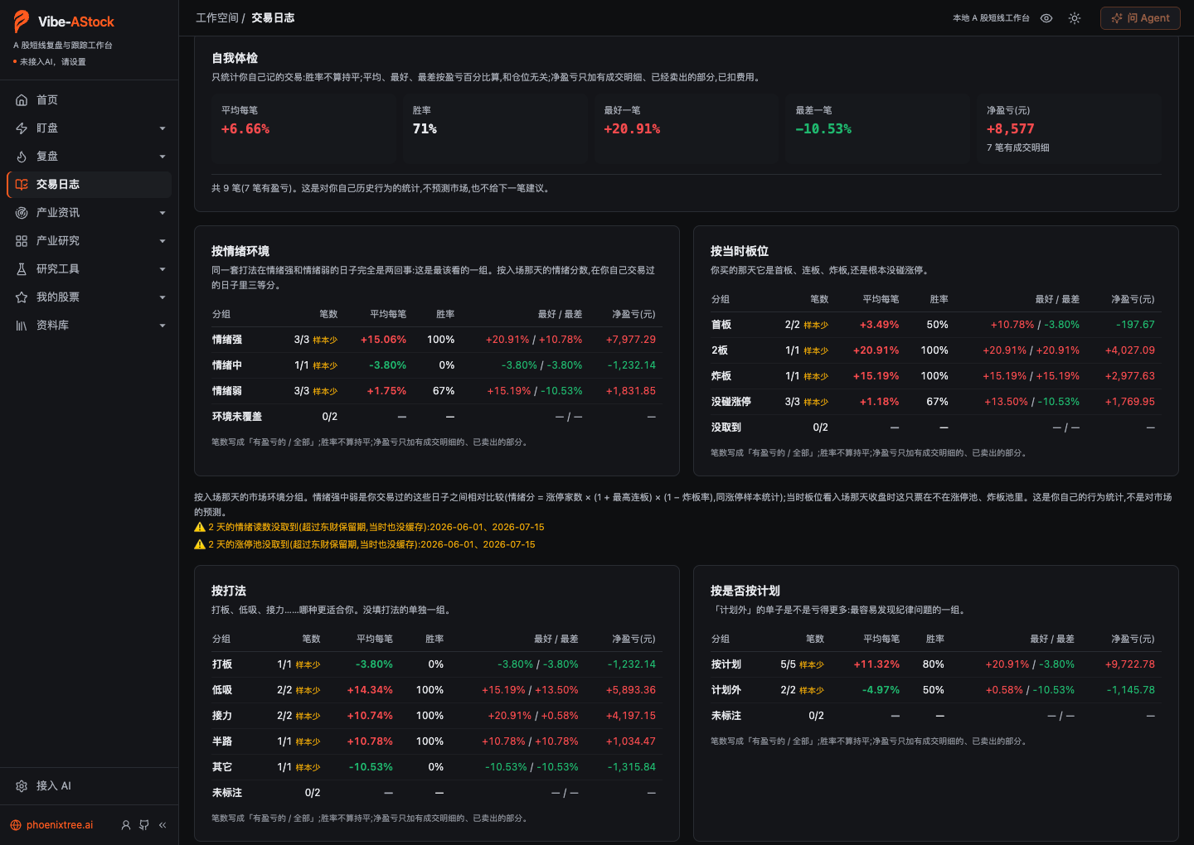Go to 工作空间 in the breadcrumb

[216, 17]
